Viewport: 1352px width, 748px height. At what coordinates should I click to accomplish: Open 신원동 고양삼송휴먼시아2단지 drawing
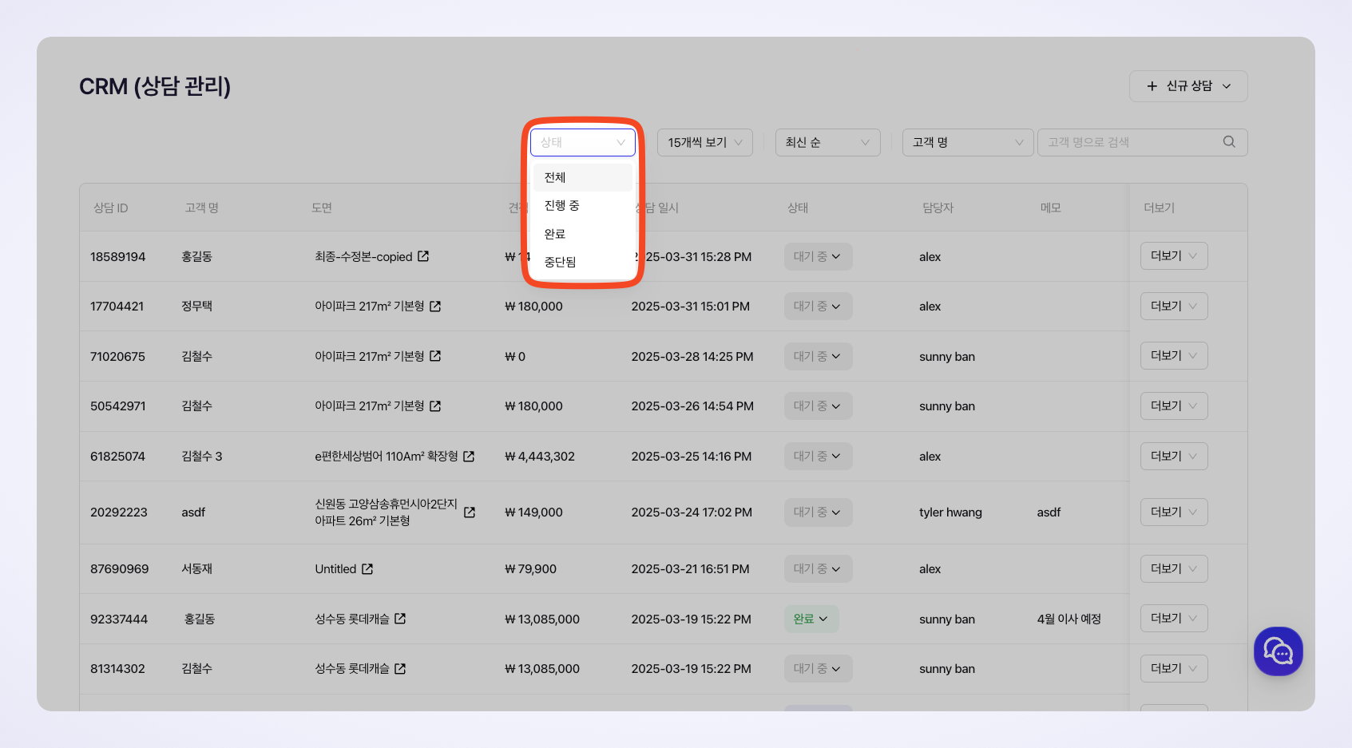pyautogui.click(x=387, y=513)
